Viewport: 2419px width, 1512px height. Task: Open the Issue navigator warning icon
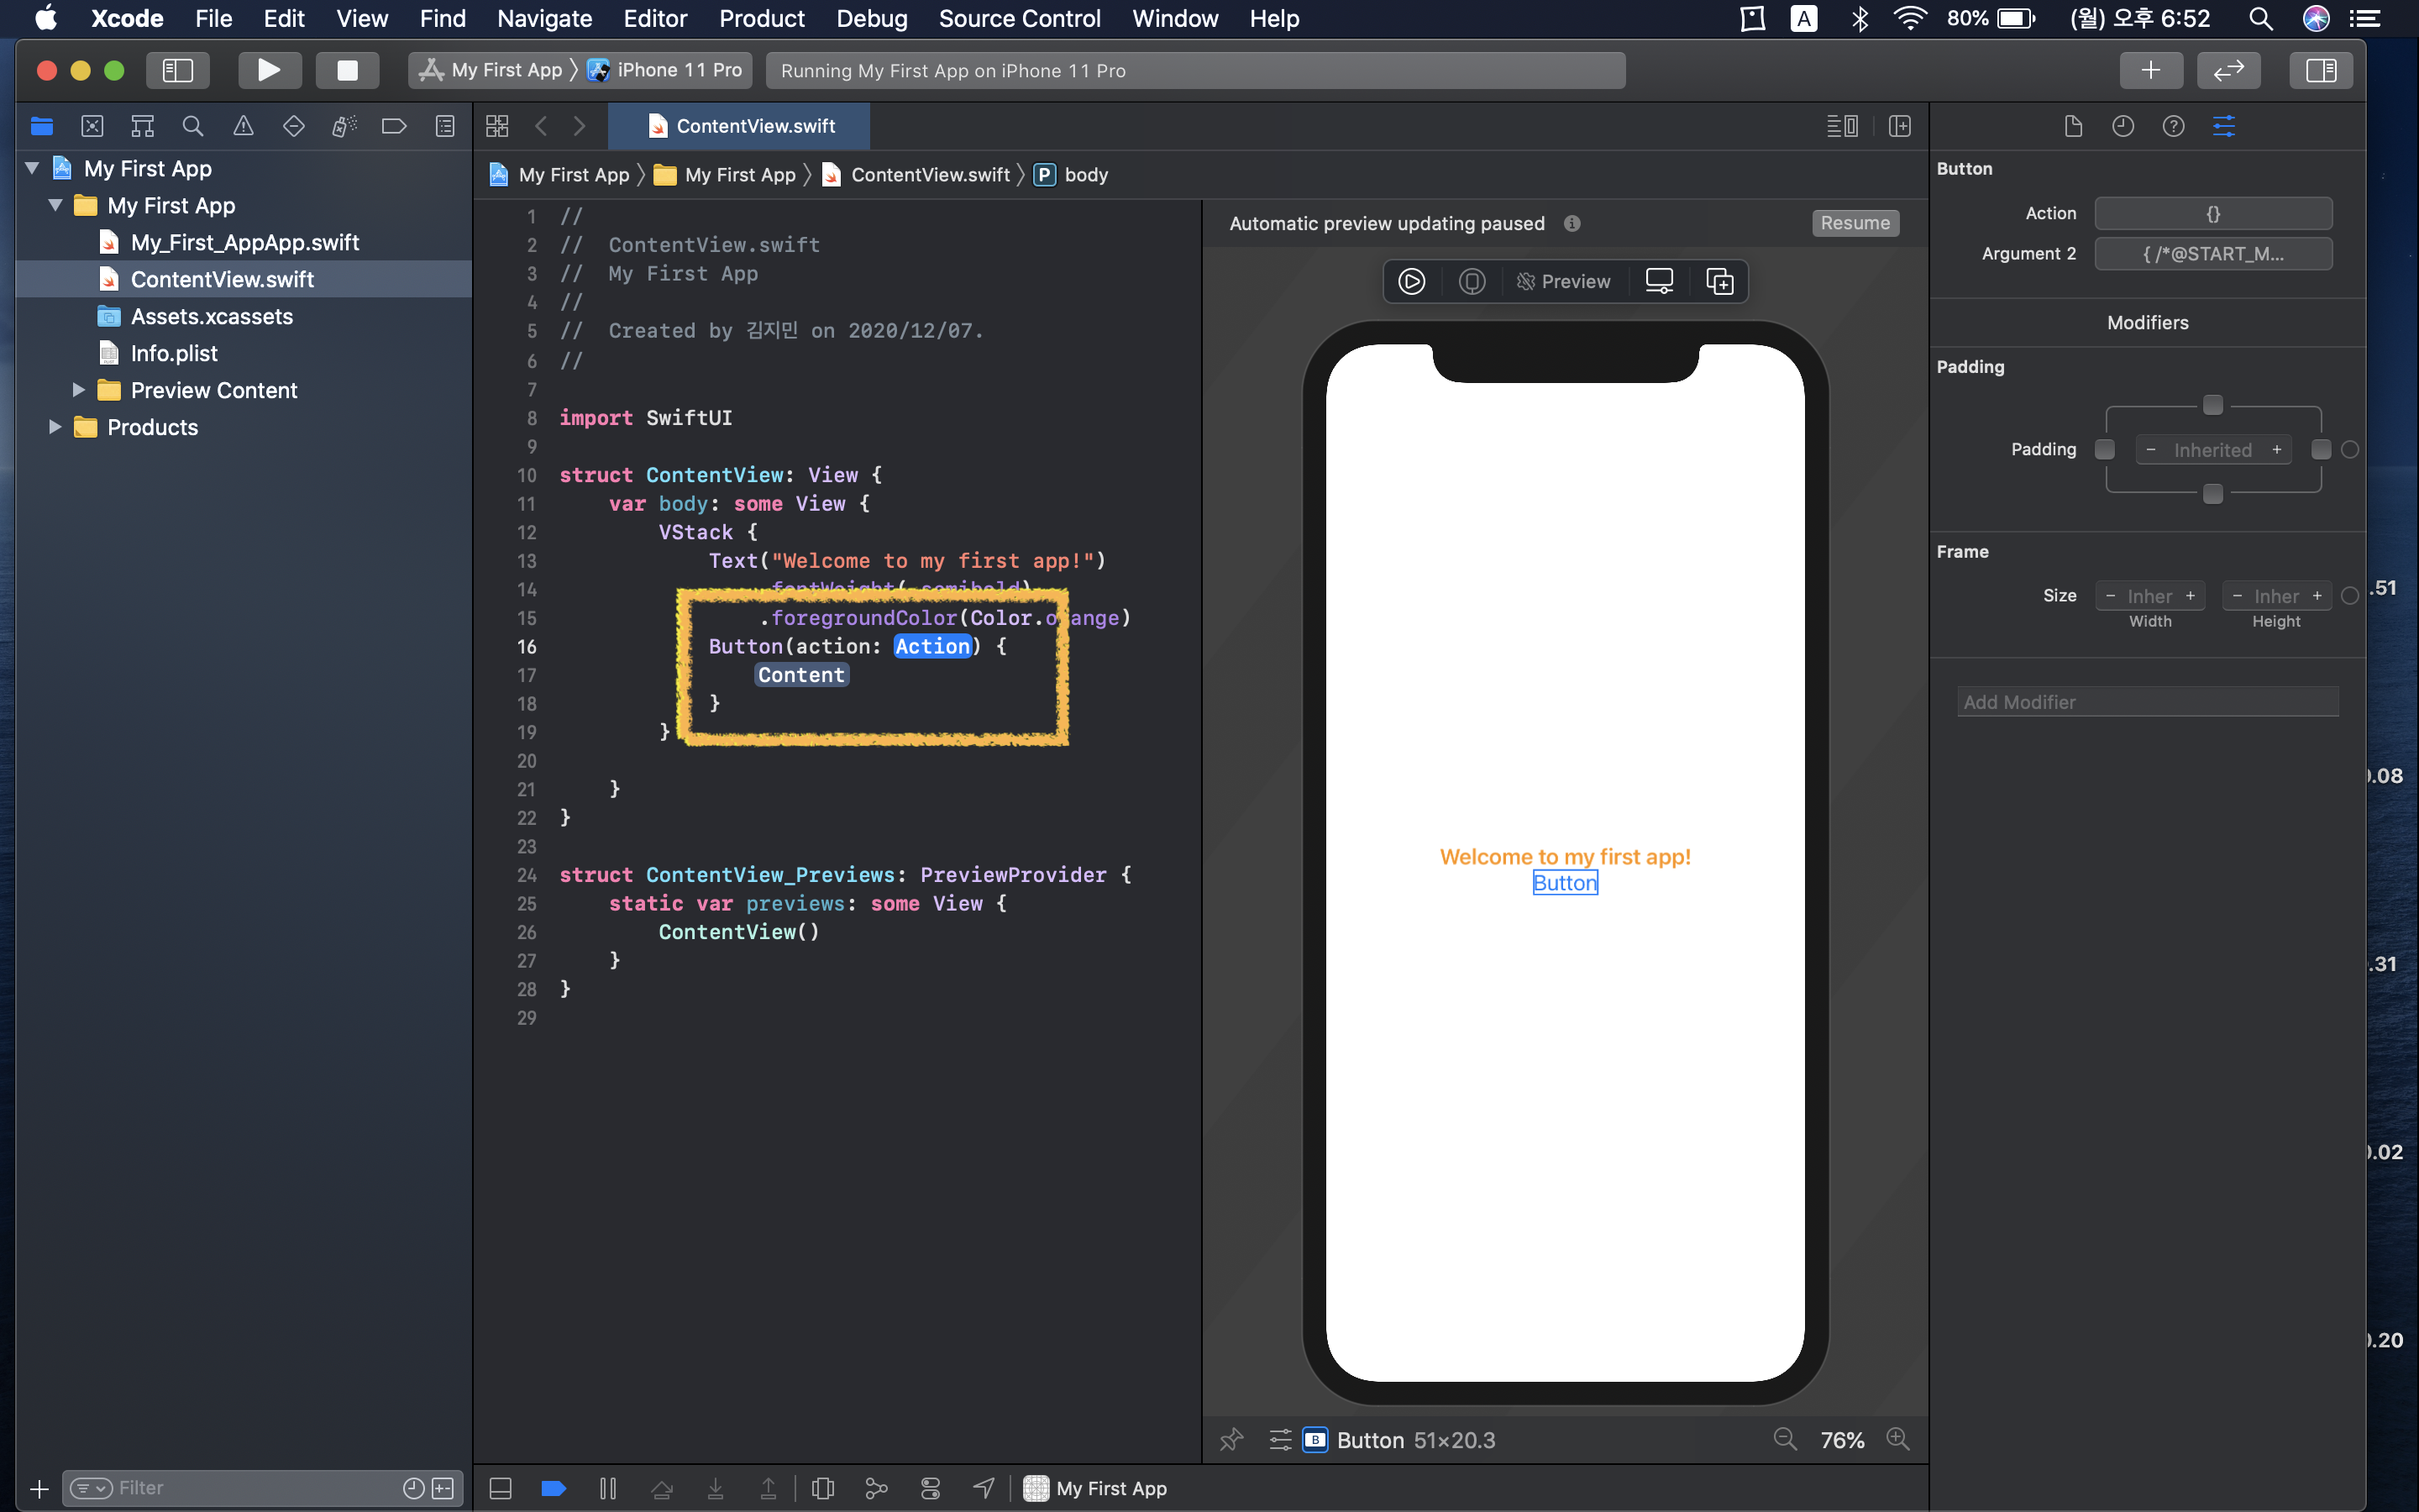point(243,126)
